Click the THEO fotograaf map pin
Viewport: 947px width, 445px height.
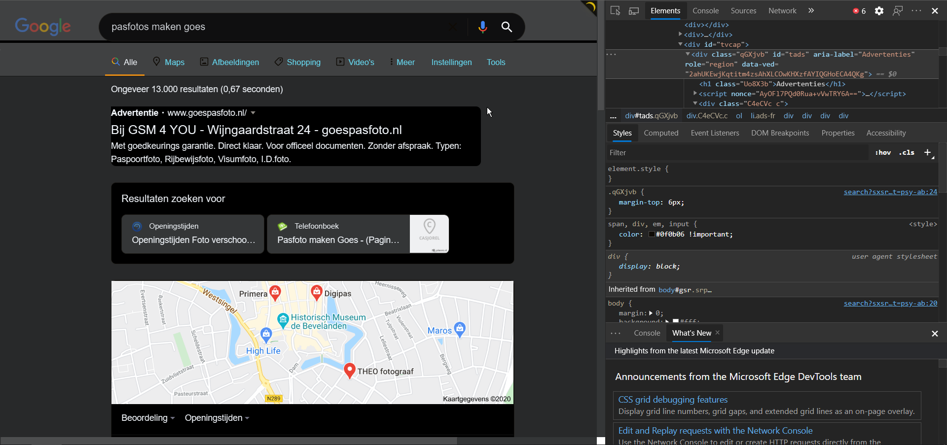pyautogui.click(x=349, y=371)
